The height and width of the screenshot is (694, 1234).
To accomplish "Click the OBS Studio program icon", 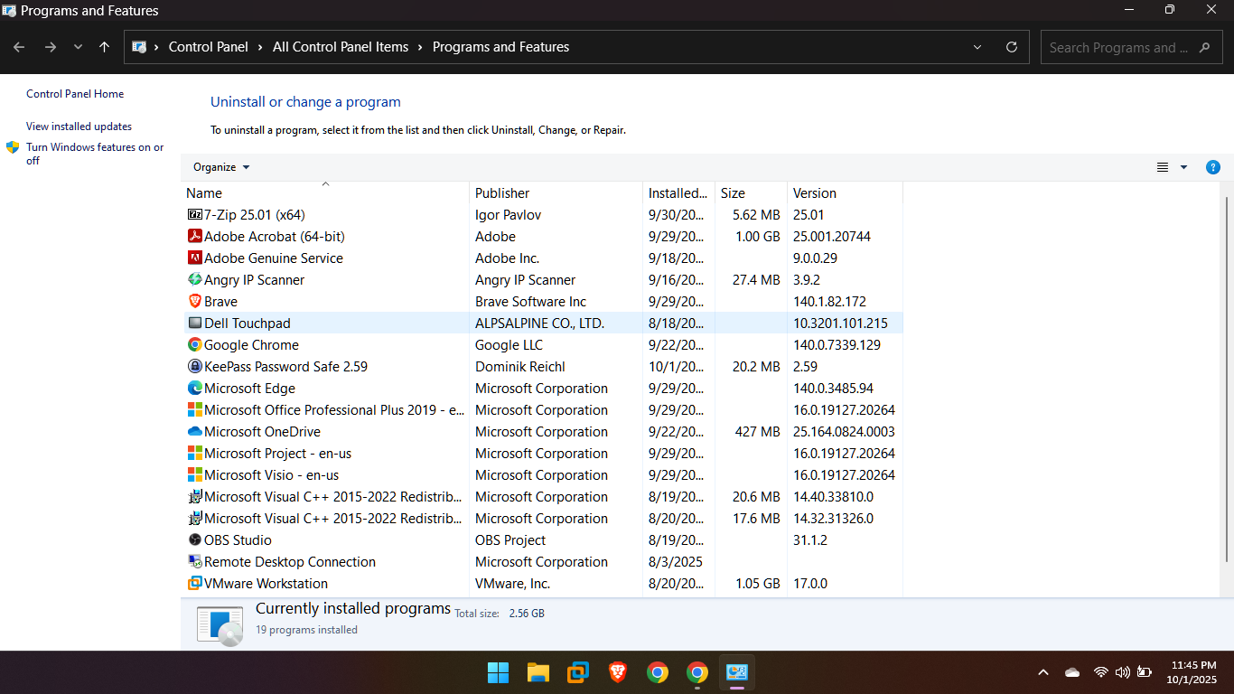I will (x=195, y=540).
